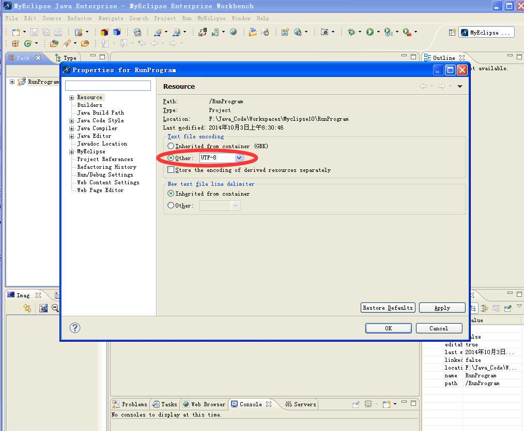The height and width of the screenshot is (431, 524).
Task: Switch to the Web Browser tab
Action: point(204,404)
